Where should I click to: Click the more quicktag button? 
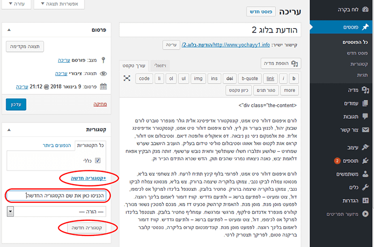click(289, 91)
